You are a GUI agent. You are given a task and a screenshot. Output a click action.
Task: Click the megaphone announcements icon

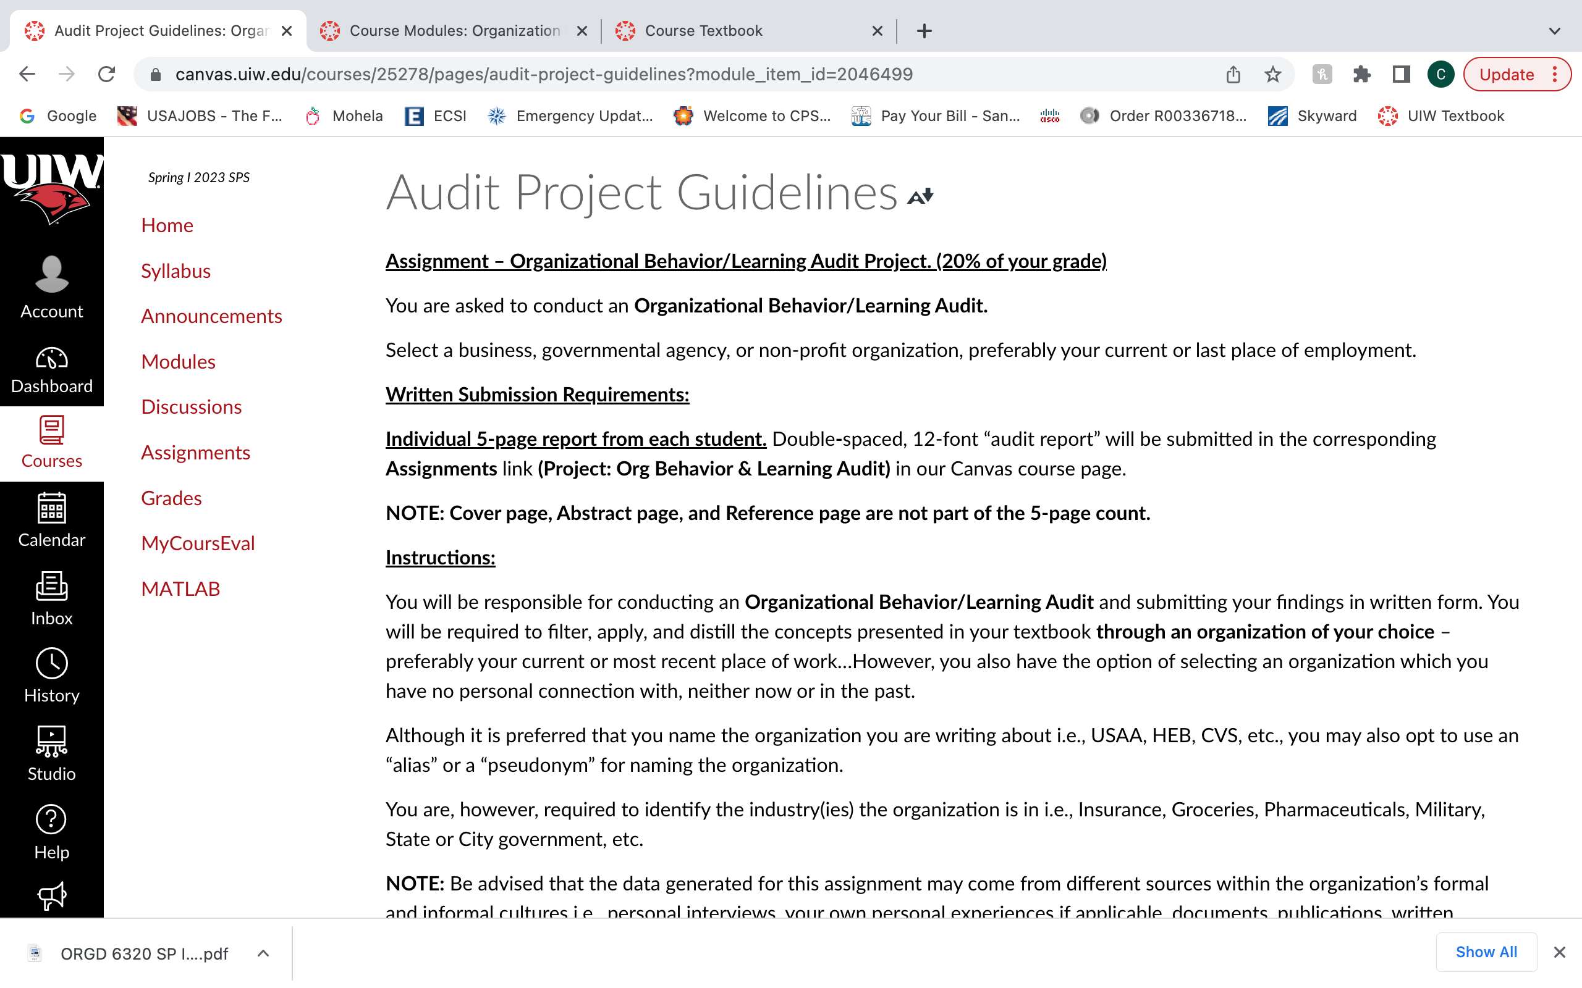pos(52,896)
